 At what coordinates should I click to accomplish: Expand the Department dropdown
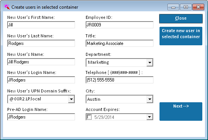click(x=150, y=63)
